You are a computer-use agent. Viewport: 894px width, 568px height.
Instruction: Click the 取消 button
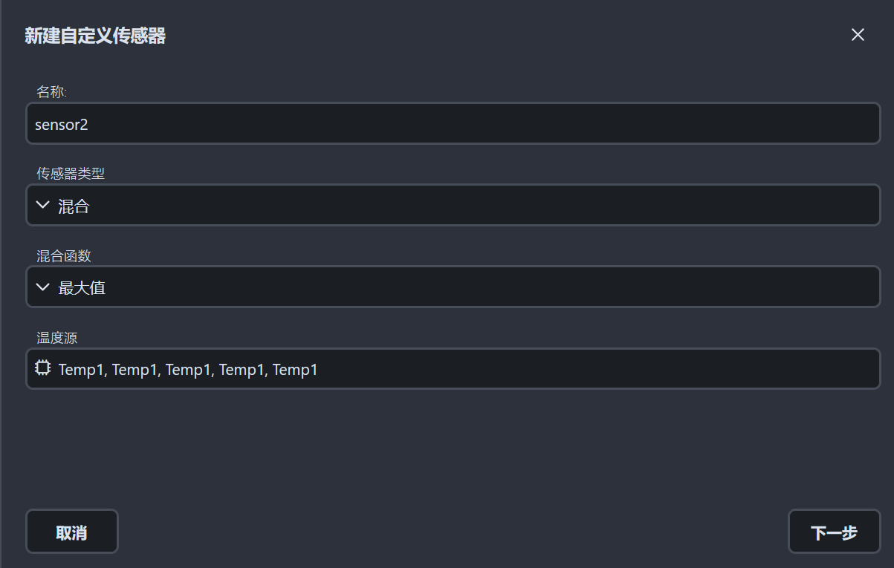pyautogui.click(x=72, y=532)
